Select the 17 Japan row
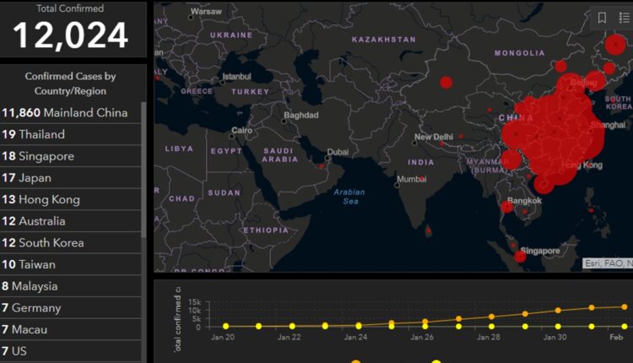633x363 pixels. pos(71,177)
